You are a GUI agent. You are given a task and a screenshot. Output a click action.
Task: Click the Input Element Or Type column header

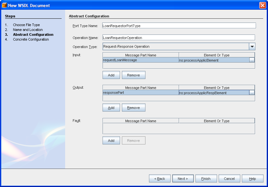[216, 55]
